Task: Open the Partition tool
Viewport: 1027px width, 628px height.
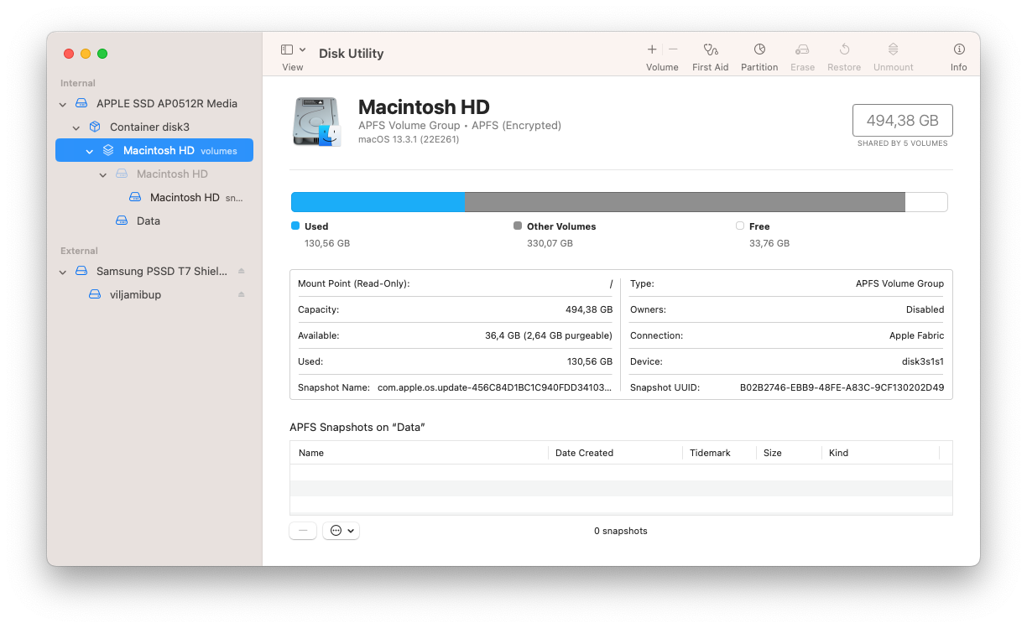Action: click(759, 49)
